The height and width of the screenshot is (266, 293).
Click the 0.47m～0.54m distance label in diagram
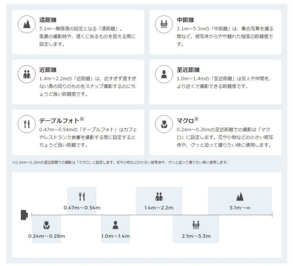point(82,208)
